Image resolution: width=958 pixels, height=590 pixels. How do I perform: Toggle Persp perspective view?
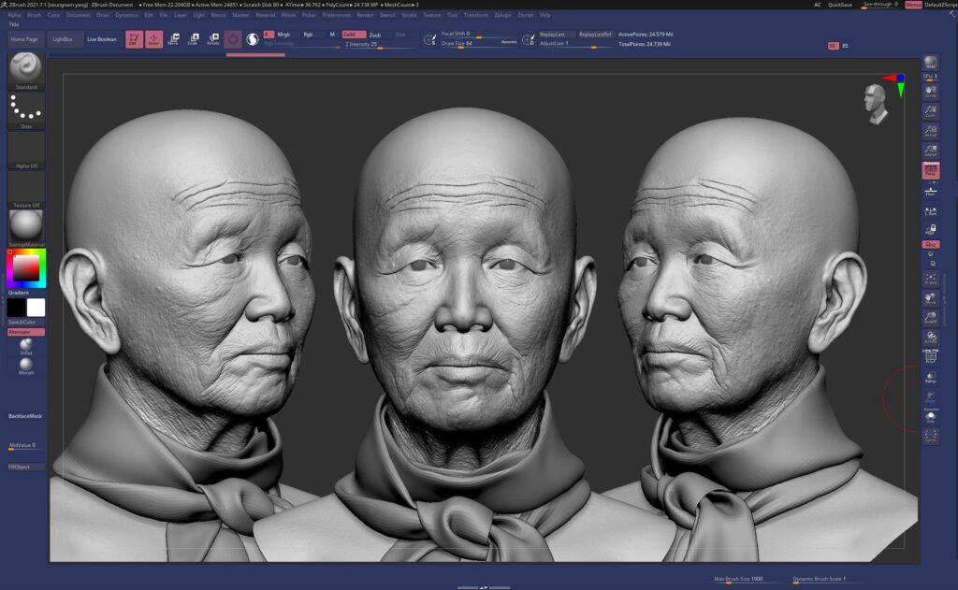[x=931, y=171]
